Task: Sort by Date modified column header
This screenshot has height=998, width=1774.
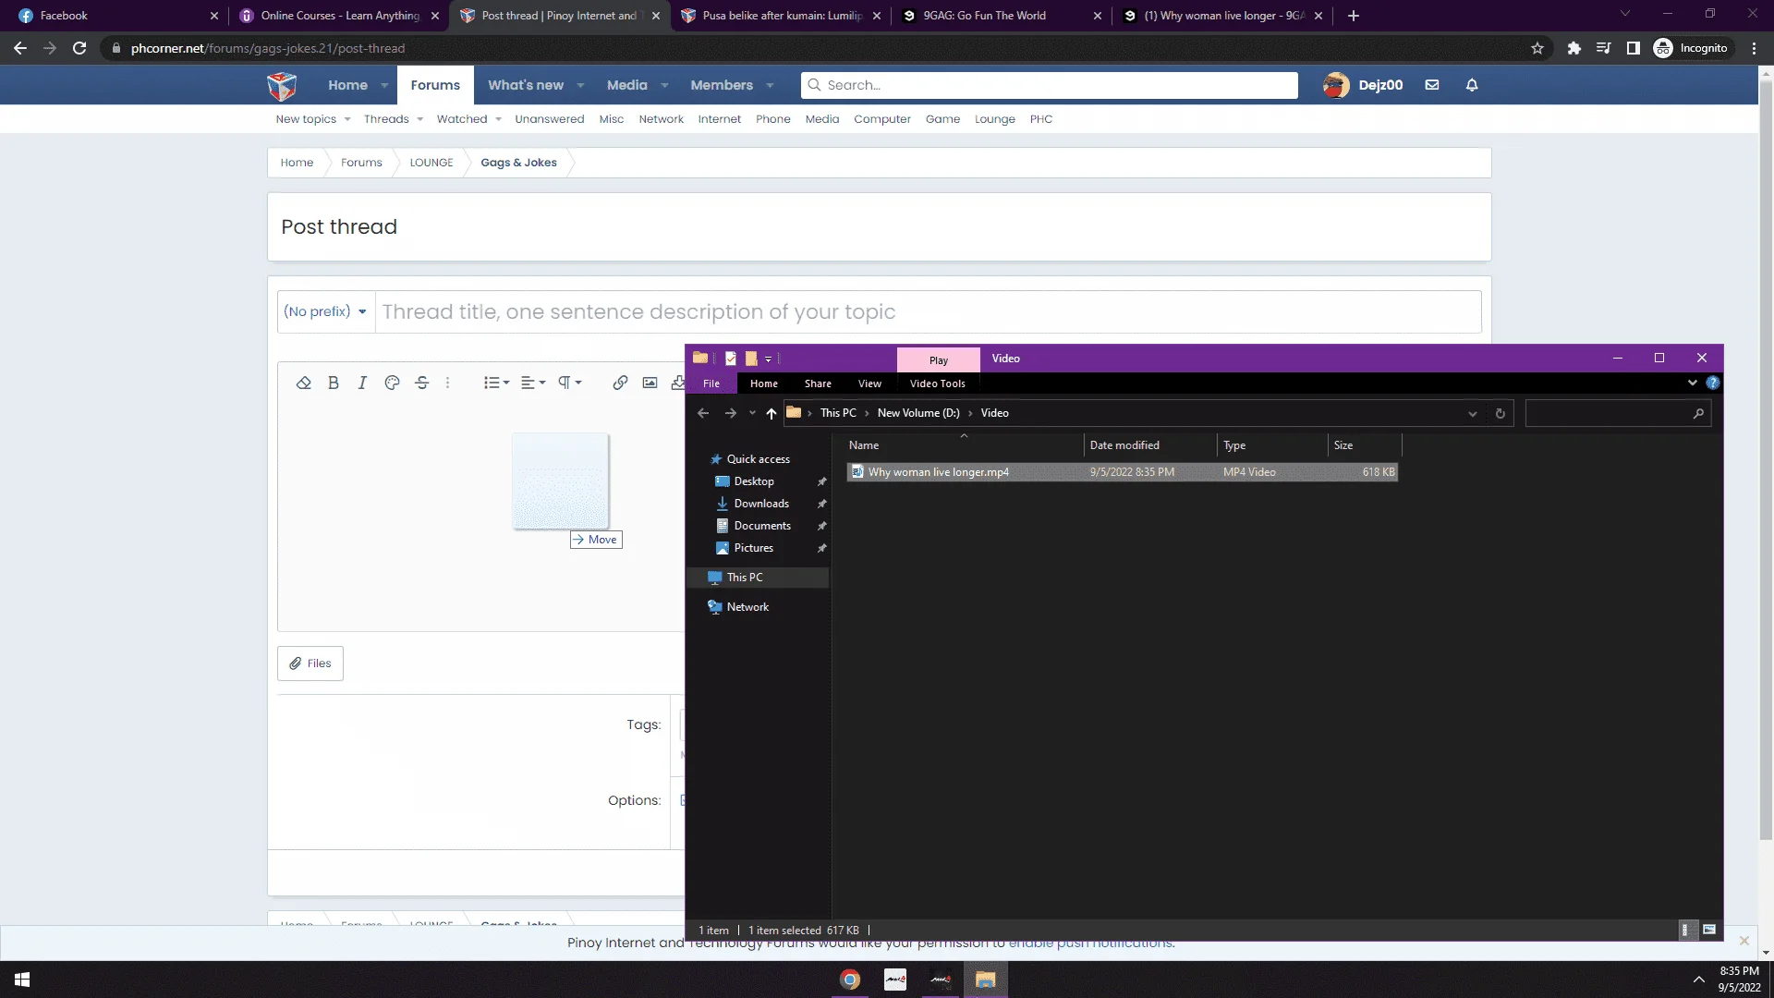Action: click(x=1149, y=445)
